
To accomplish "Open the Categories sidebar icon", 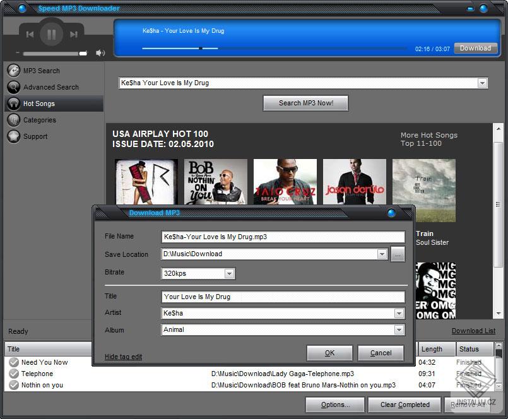I will pos(13,119).
